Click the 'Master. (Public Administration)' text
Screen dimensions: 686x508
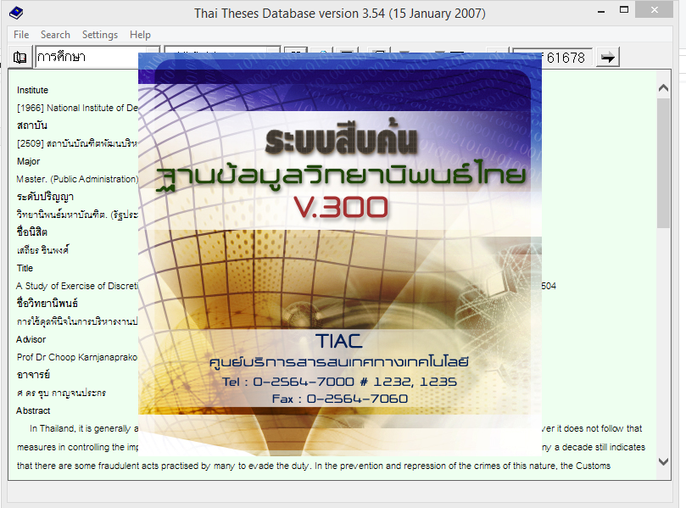tap(77, 179)
